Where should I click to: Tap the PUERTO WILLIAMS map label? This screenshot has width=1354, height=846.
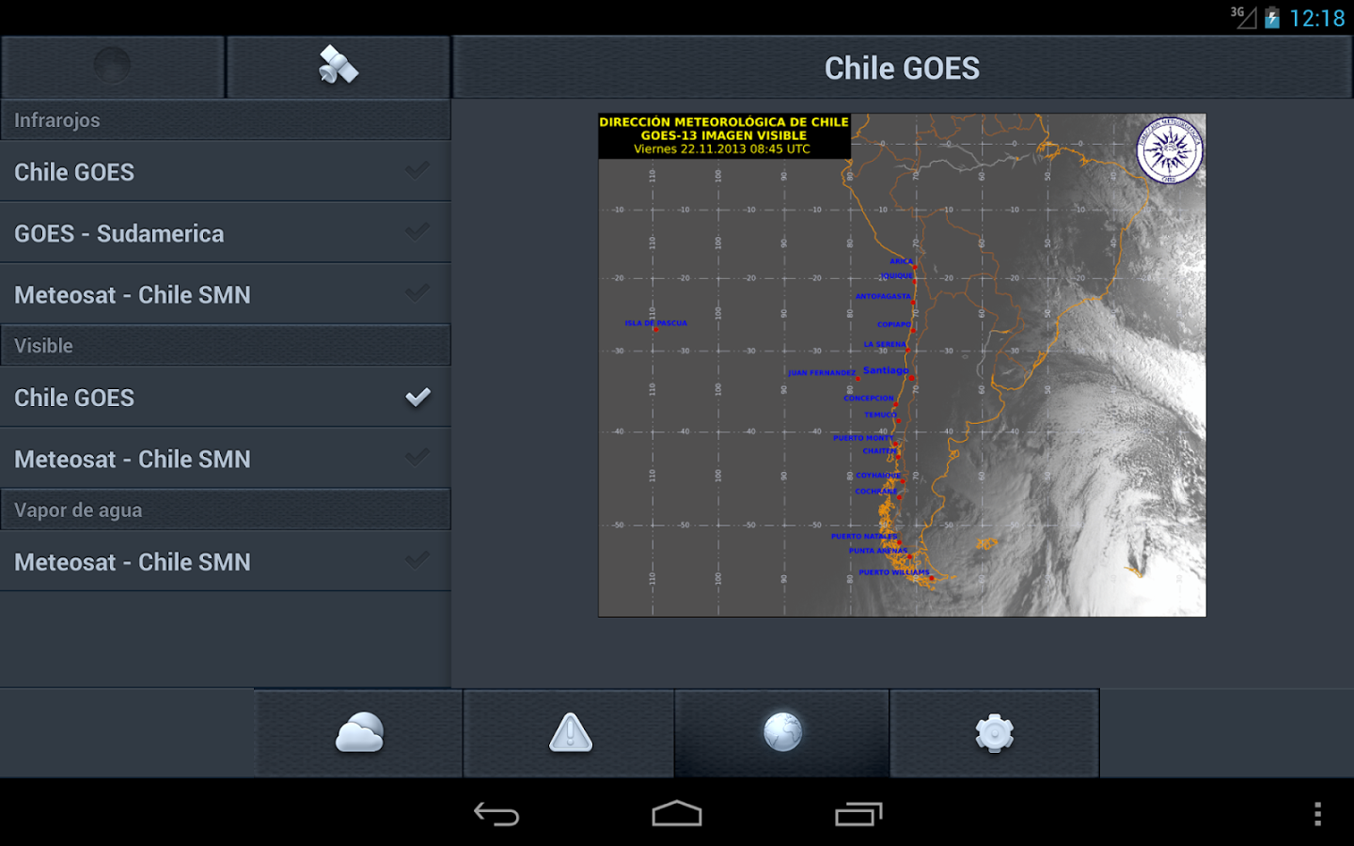coord(893,572)
